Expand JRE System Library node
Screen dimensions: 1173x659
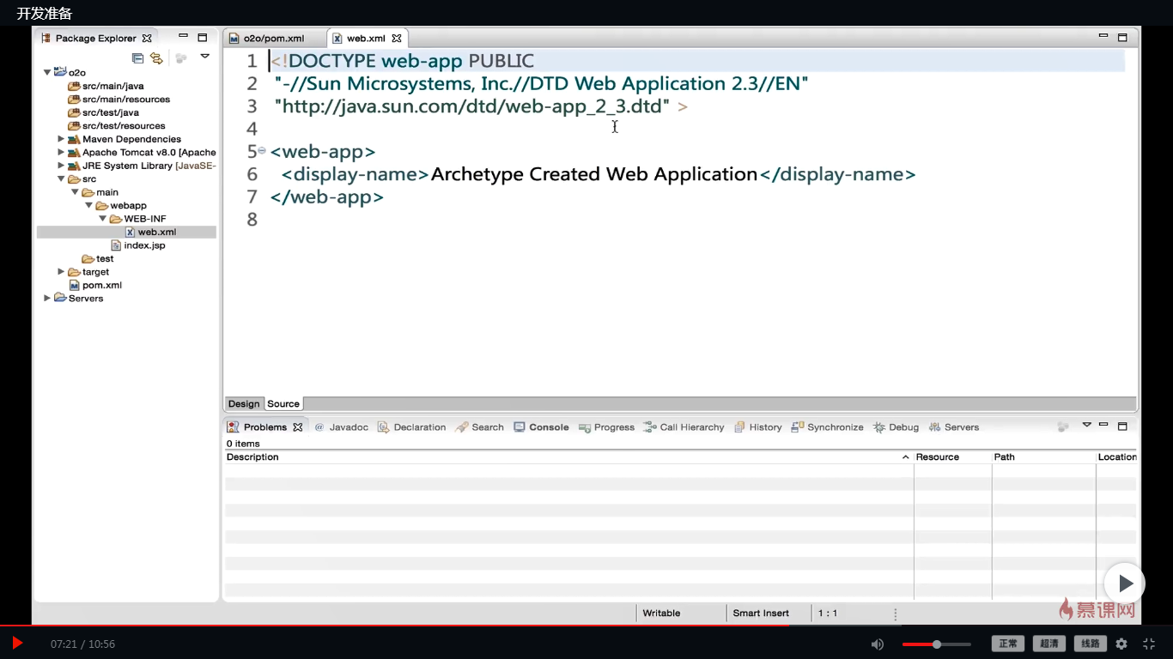[61, 166]
